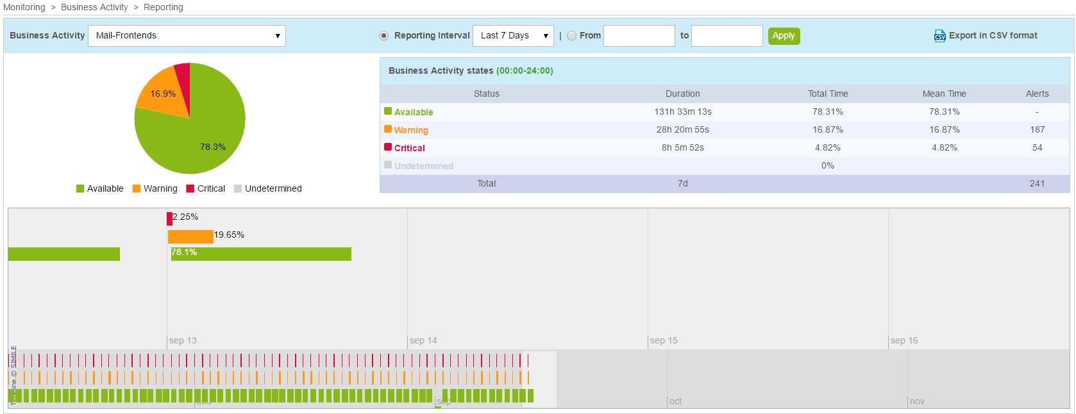Screen dimensions: 1076x414
Task: Toggle Warning series in pie chart legend
Action: (x=155, y=188)
